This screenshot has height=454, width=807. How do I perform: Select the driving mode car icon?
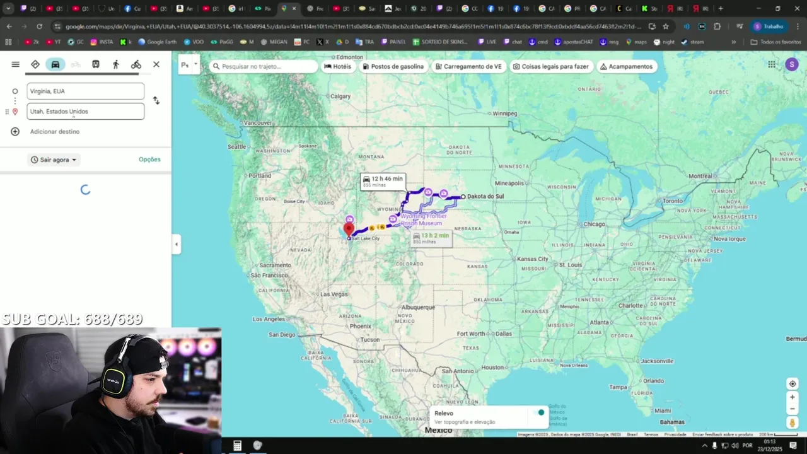point(55,64)
